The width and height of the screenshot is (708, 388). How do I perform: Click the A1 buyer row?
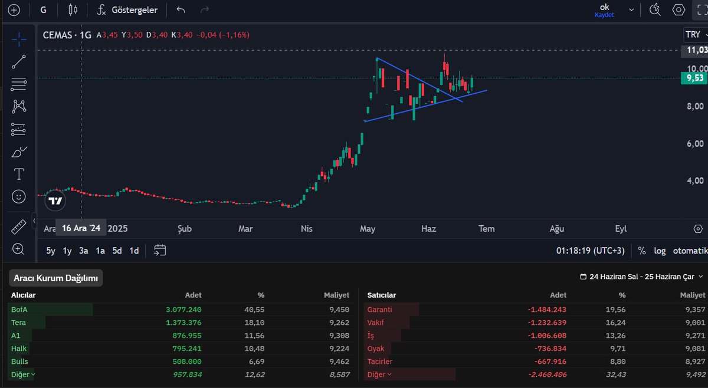181,336
